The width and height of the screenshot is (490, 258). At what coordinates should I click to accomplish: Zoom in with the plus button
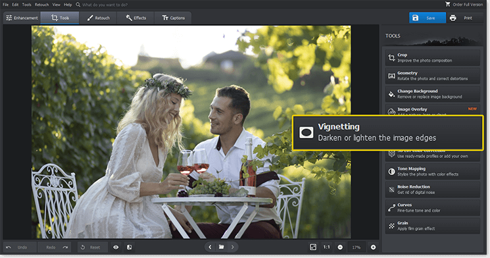(x=373, y=247)
